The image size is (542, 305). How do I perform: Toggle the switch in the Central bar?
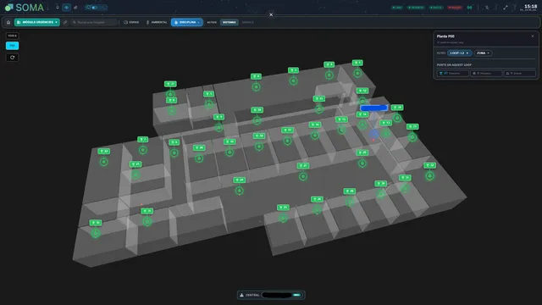296,295
